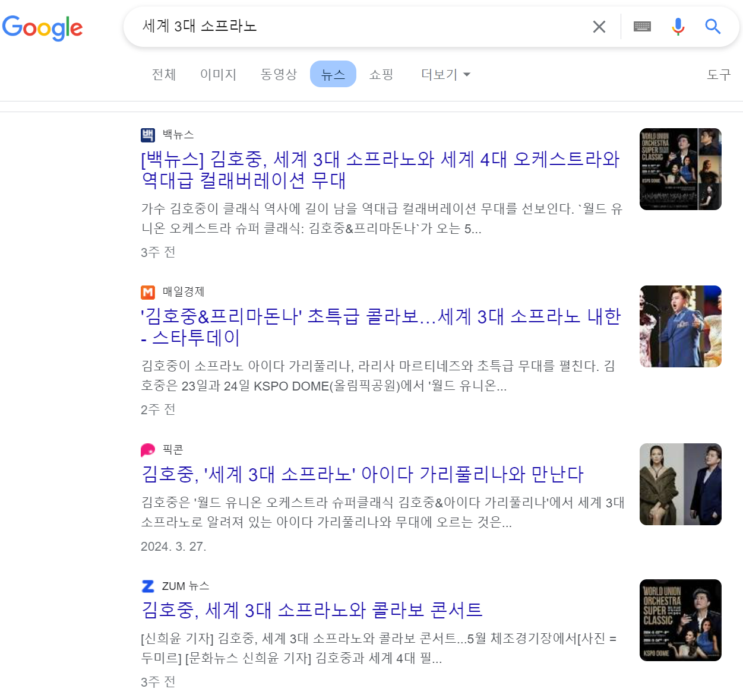Click the 백뉴스 article poster thumbnail
Image resolution: width=743 pixels, height=692 pixels.
point(681,169)
